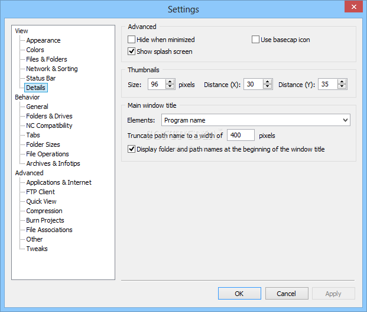The image size is (367, 312).
Task: Open FTP Client settings
Action: 41,192
